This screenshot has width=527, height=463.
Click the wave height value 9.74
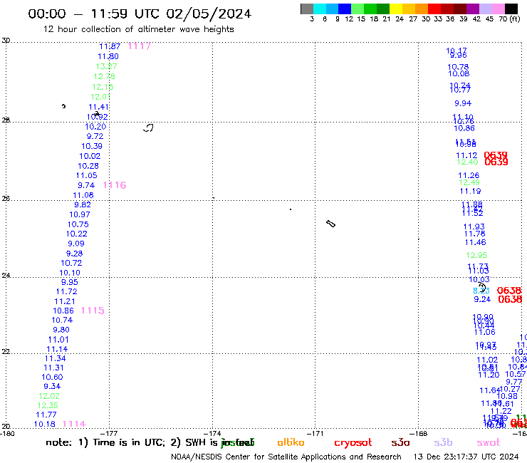click(x=86, y=185)
